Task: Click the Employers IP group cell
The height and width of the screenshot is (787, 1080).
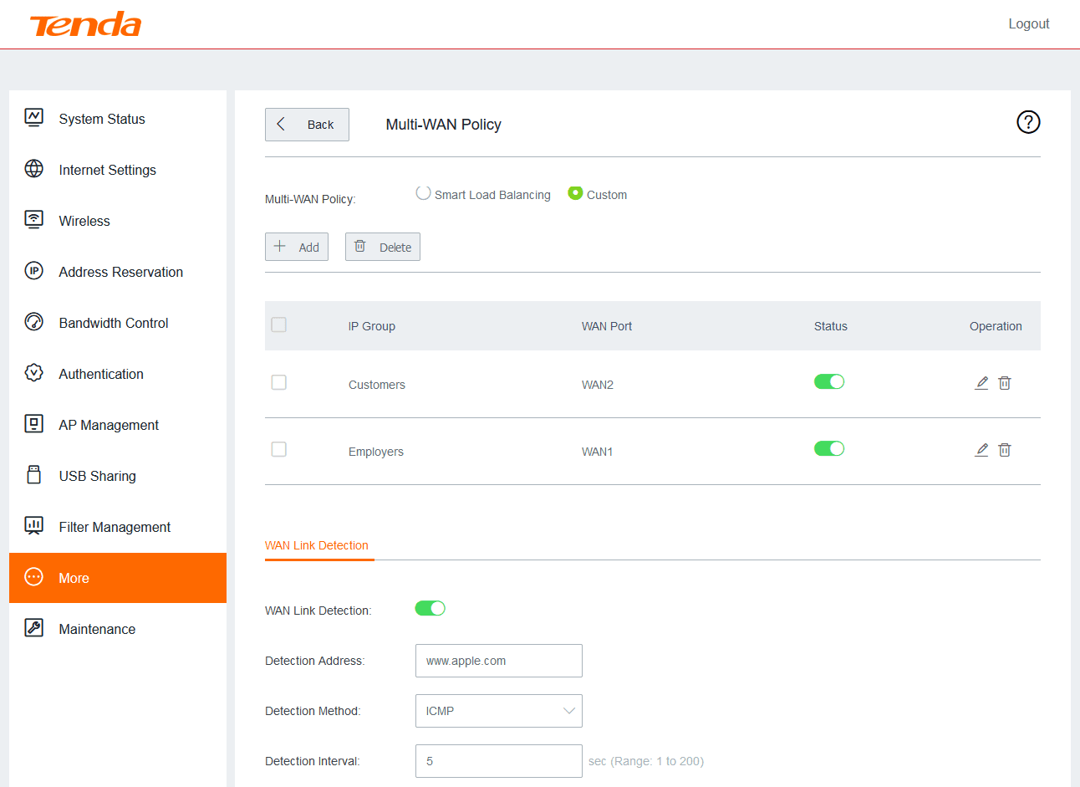Action: tap(376, 452)
